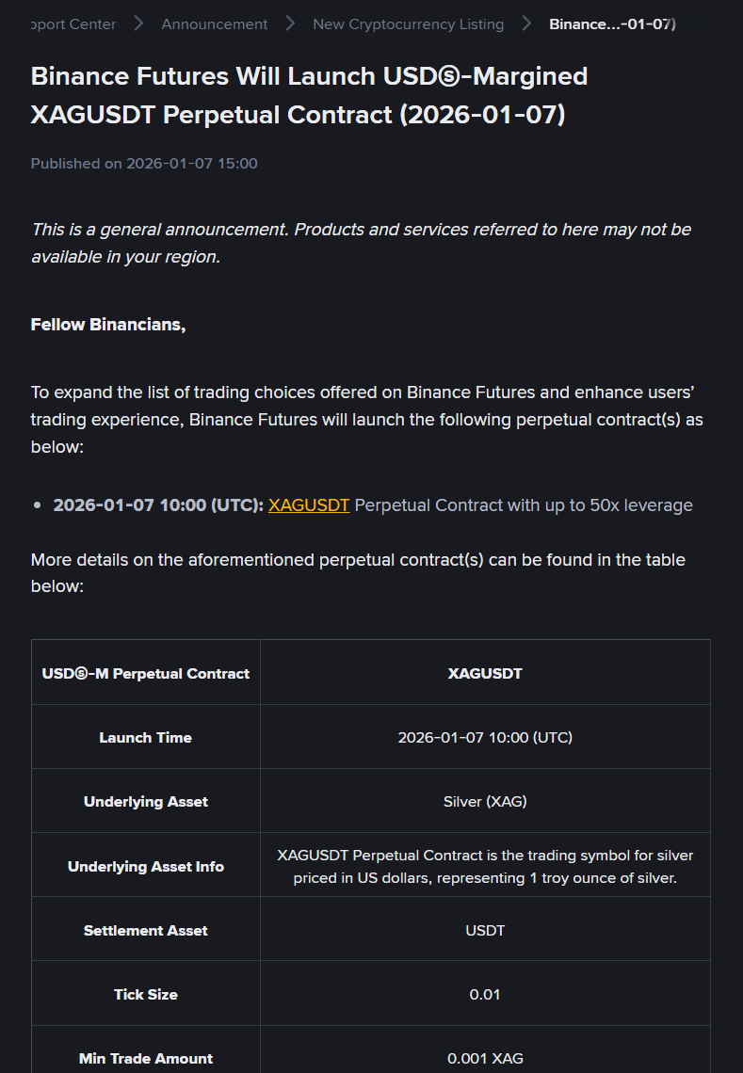Go to New Cryptocurrency Listing breadcrumb
The width and height of the screenshot is (743, 1073).
(x=408, y=24)
